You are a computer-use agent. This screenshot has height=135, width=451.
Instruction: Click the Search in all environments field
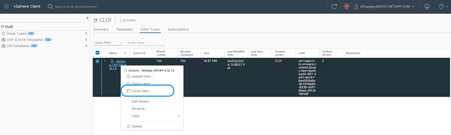(x=75, y=7)
